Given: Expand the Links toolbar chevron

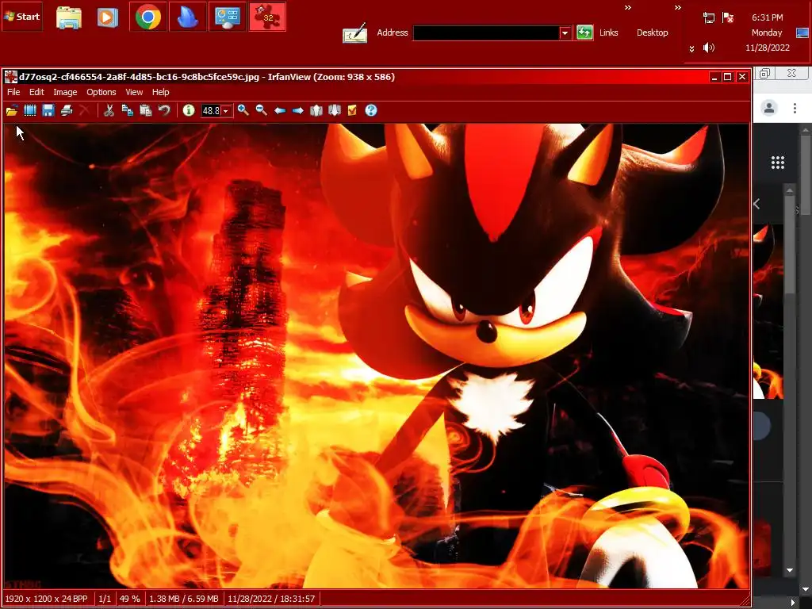Looking at the screenshot, I should (628, 8).
